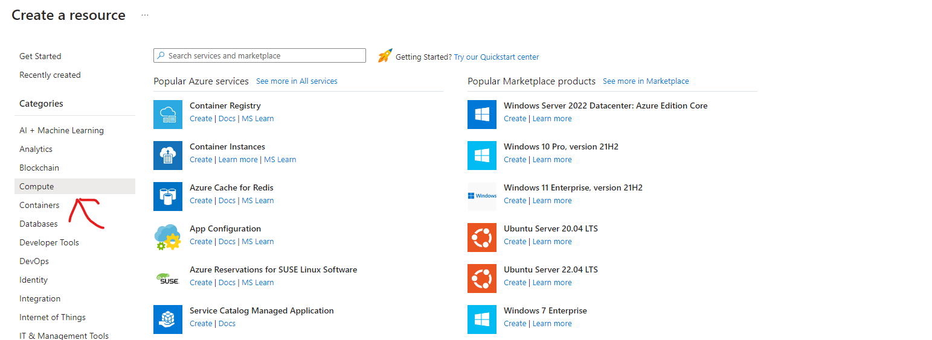Open Docs for Azure Cache for Redis

click(227, 201)
